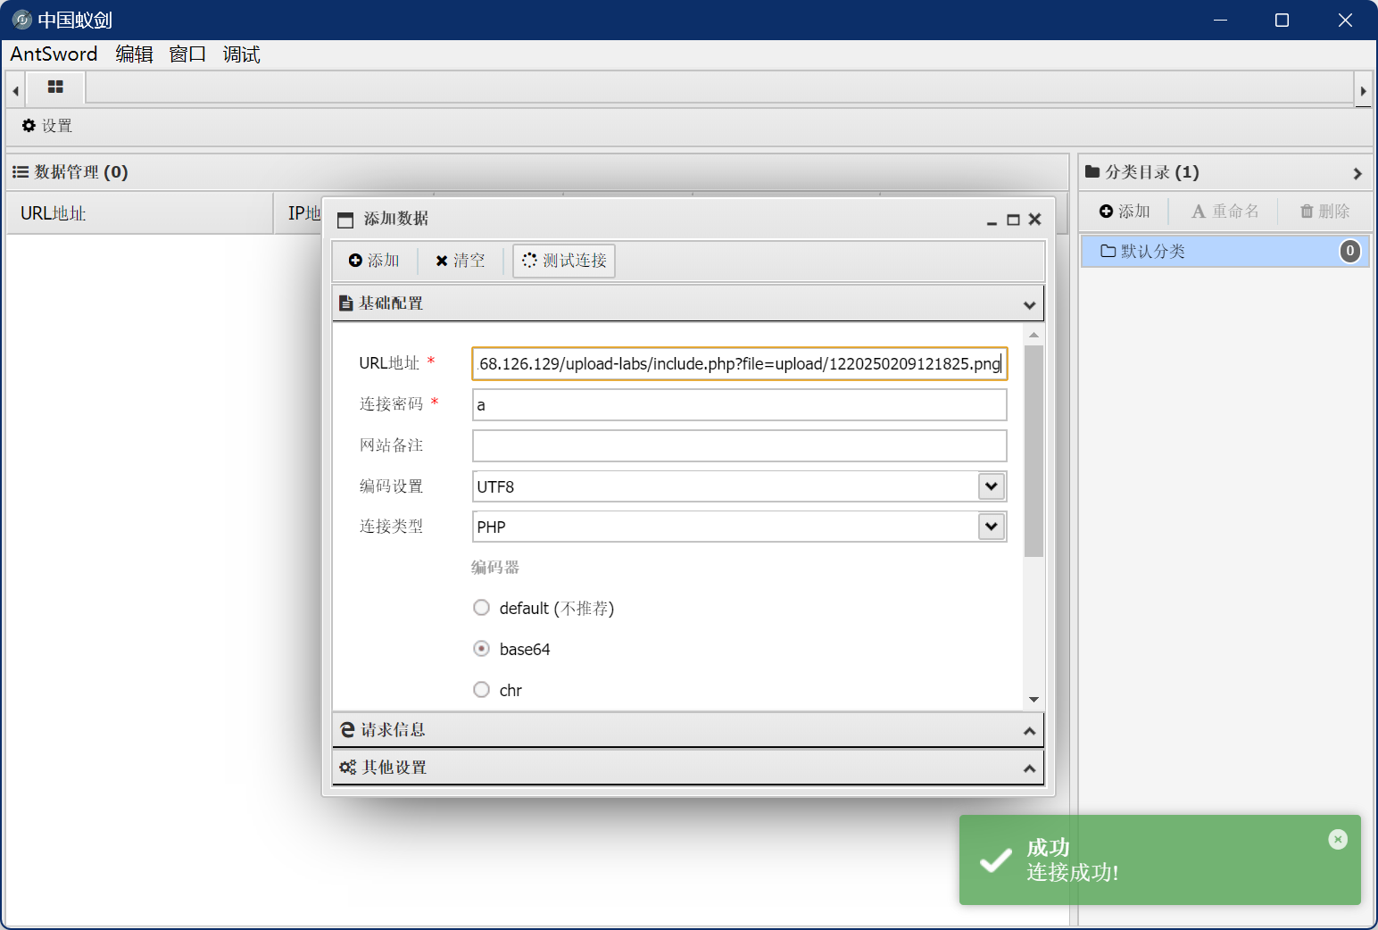Expand the 其他设置 section
Viewport: 1378px width, 930px height.
pos(687,768)
